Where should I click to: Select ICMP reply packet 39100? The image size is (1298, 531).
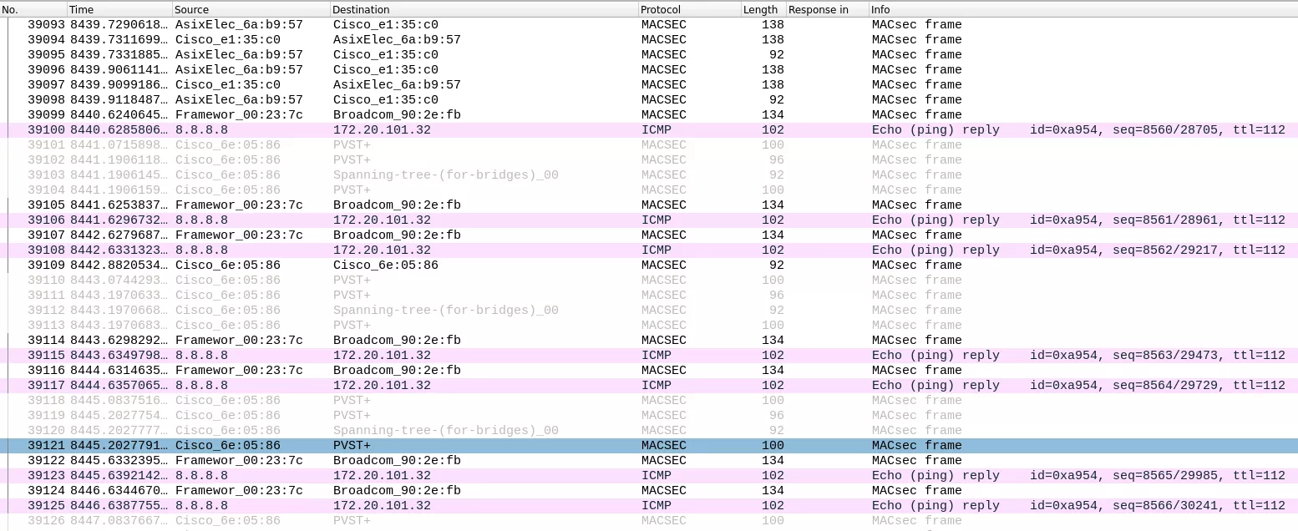click(649, 130)
